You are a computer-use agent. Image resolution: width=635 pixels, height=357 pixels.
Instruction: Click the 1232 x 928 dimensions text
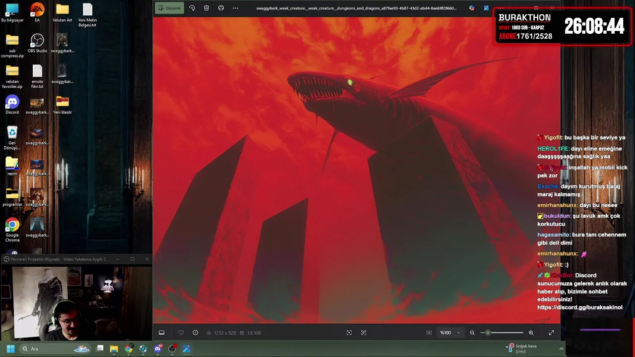pyautogui.click(x=225, y=333)
